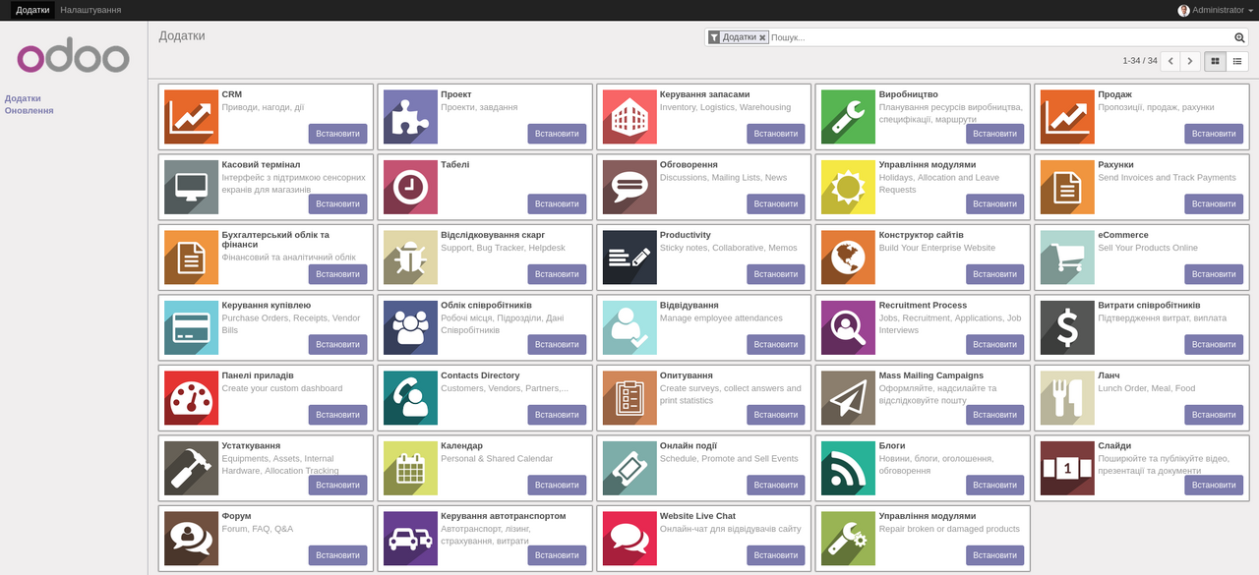Install the Слайди app

(1214, 485)
